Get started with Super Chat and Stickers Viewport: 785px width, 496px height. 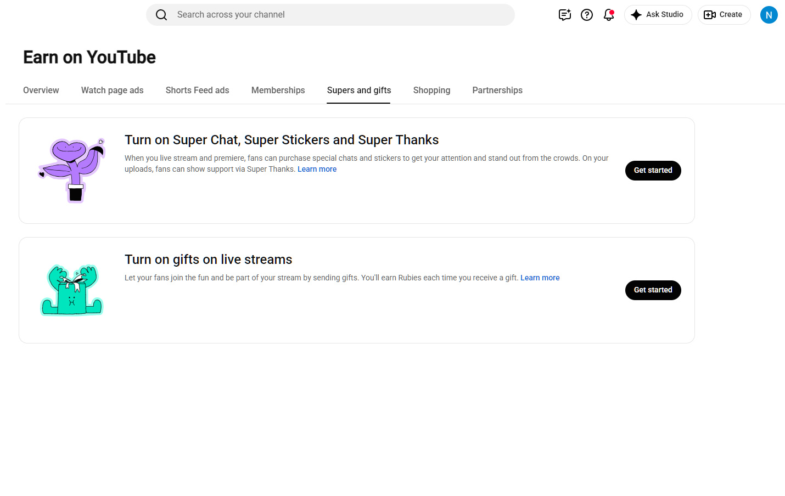point(653,171)
